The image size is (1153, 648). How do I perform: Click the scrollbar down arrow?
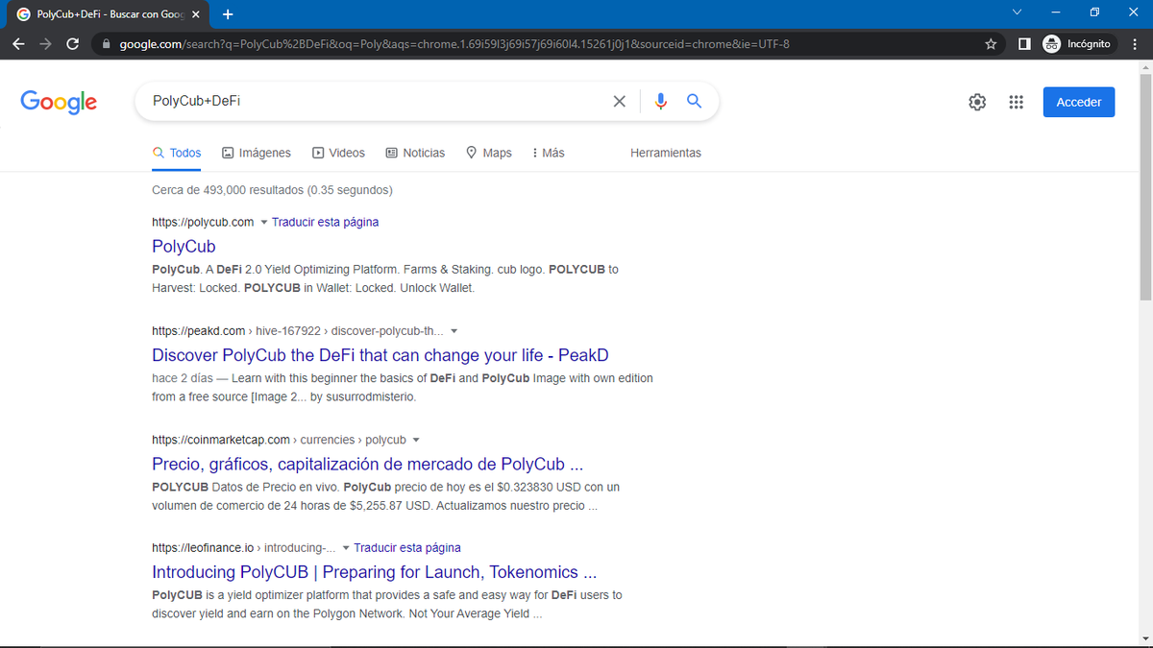pyautogui.click(x=1144, y=640)
